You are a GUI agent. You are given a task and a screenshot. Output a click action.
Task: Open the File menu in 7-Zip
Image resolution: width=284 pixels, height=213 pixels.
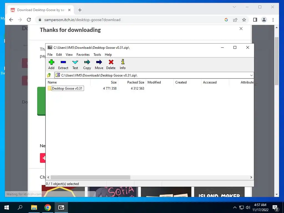tap(50, 55)
